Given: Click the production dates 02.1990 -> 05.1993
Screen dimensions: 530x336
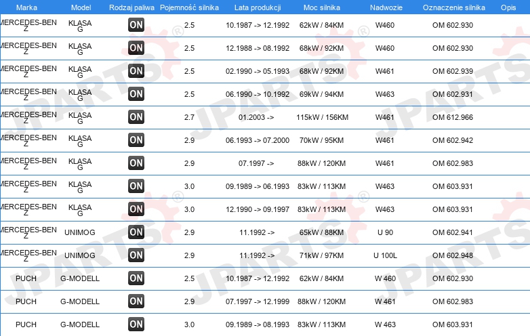Looking at the screenshot, I should click(258, 71).
